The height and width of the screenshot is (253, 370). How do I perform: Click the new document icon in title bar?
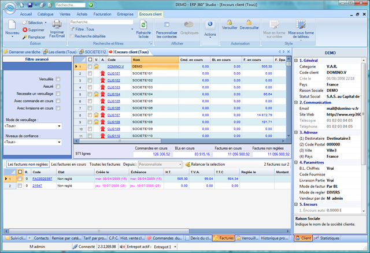click(22, 5)
